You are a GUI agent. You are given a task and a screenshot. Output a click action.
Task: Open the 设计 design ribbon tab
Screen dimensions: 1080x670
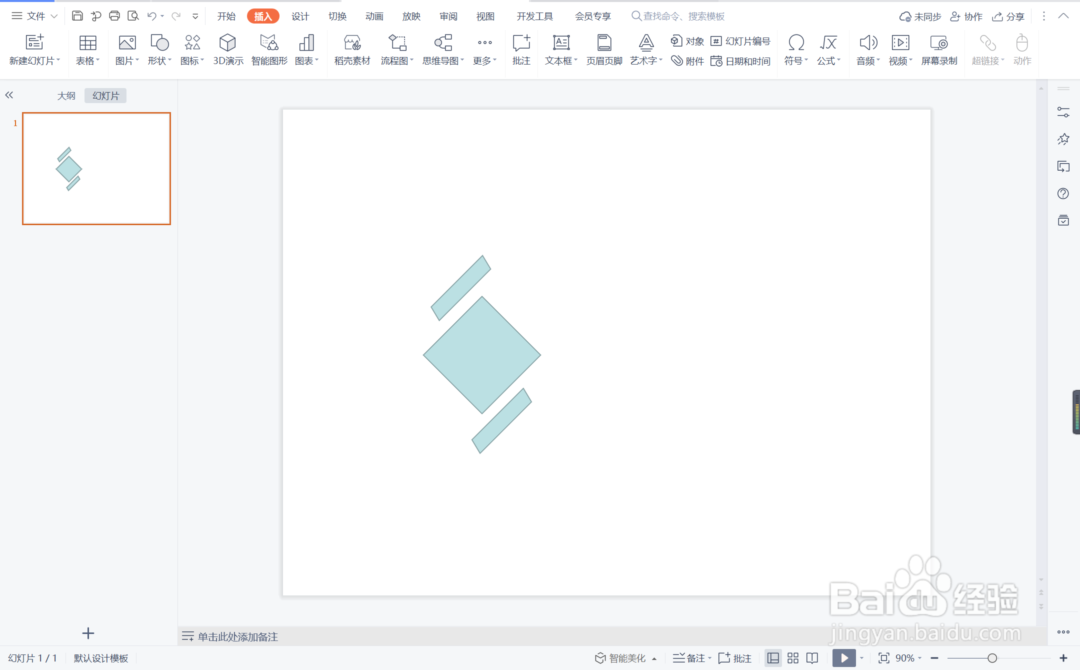click(300, 17)
